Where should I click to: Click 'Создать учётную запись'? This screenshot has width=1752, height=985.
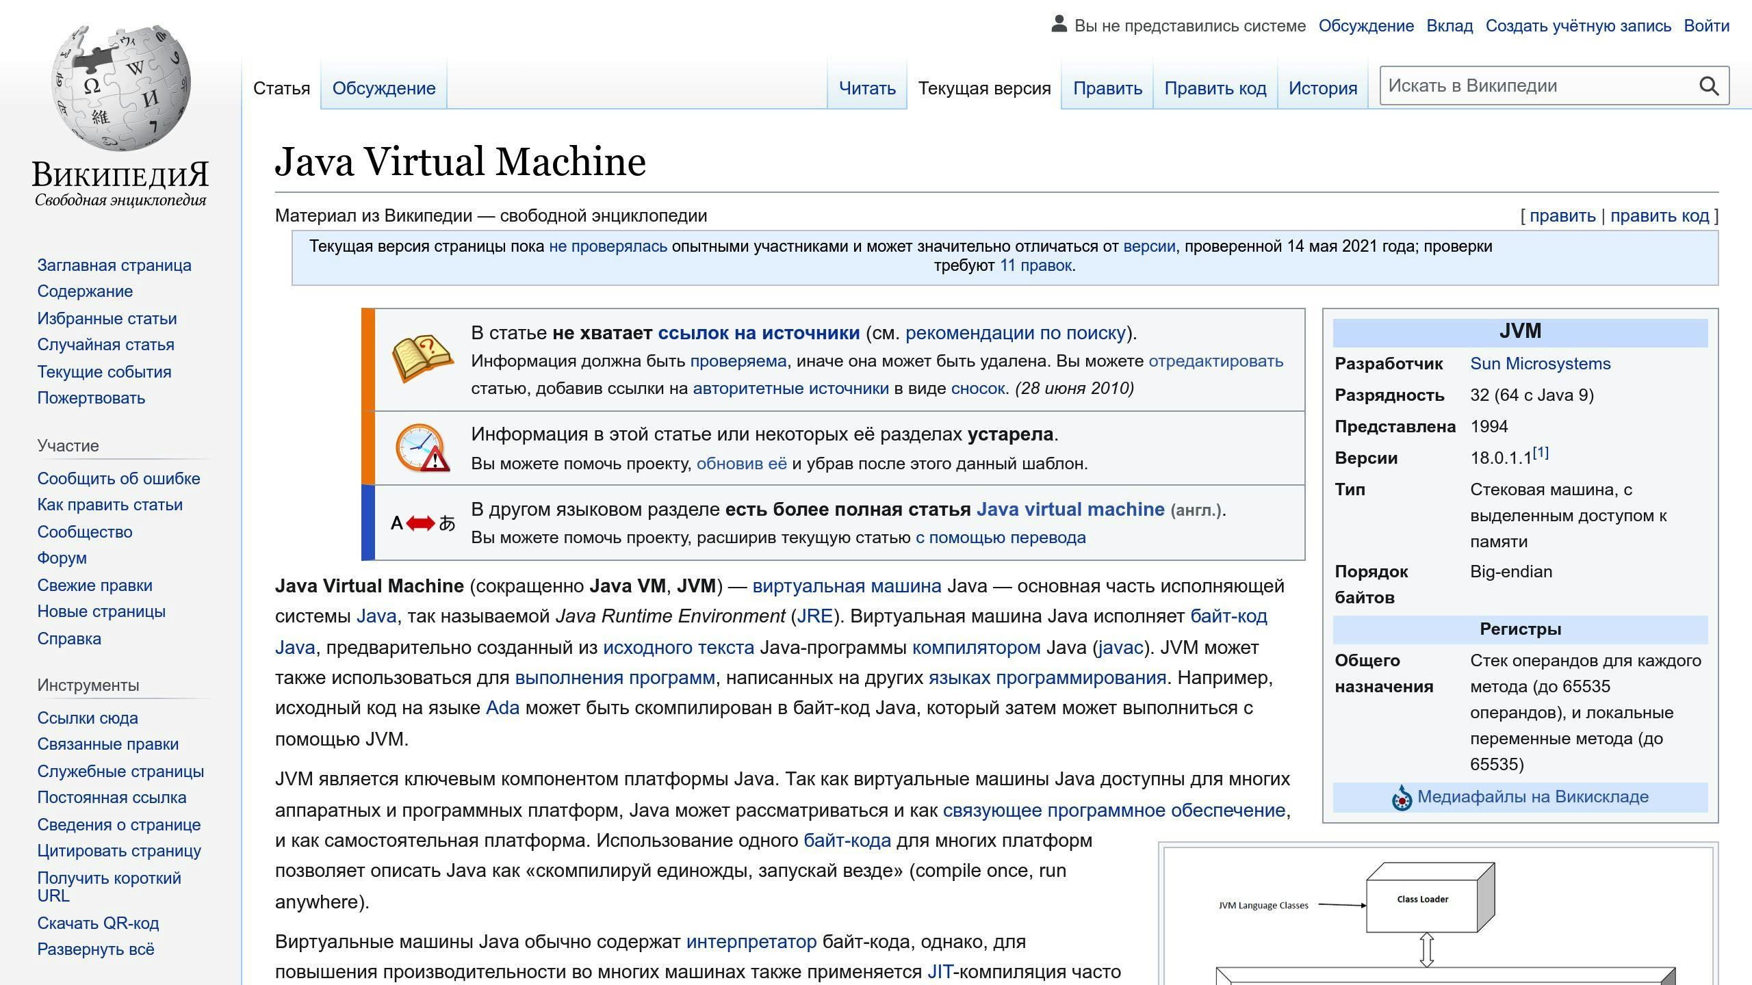pos(1578,26)
